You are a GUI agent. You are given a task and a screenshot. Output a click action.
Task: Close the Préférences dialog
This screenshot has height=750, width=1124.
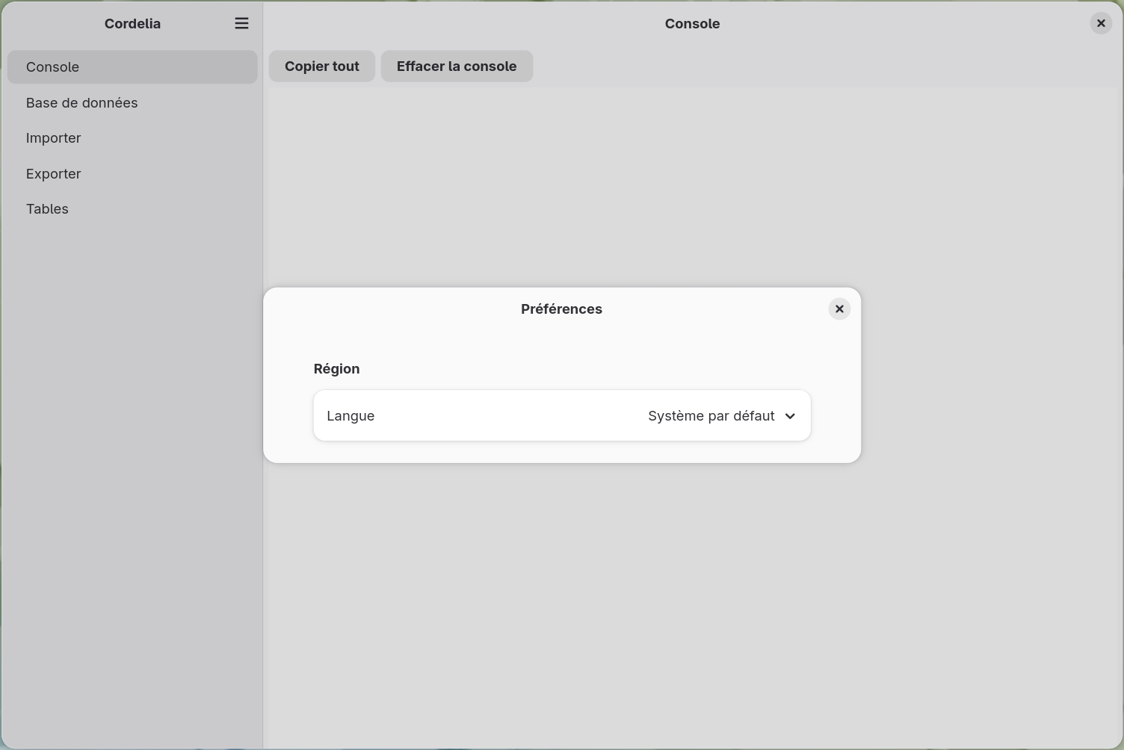click(x=839, y=309)
